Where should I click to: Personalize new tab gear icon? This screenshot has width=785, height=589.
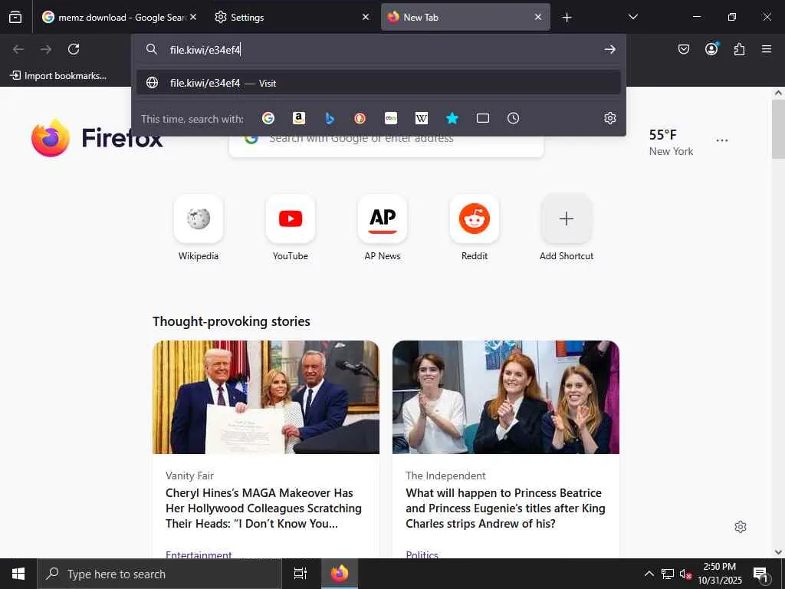coord(741,527)
